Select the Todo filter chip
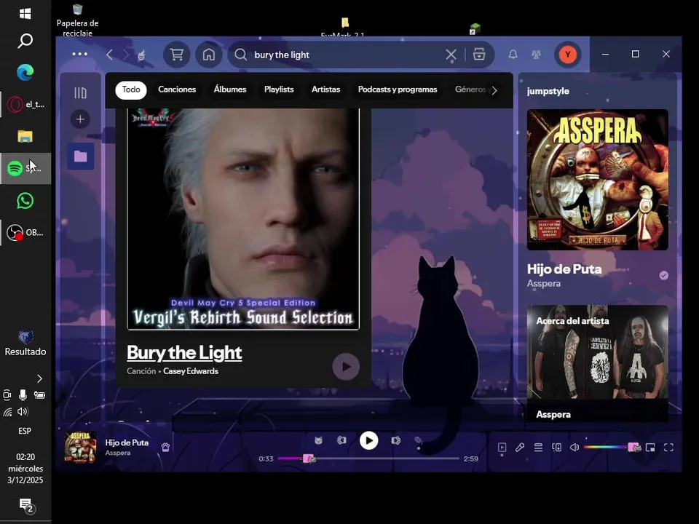699x524 pixels. point(131,90)
